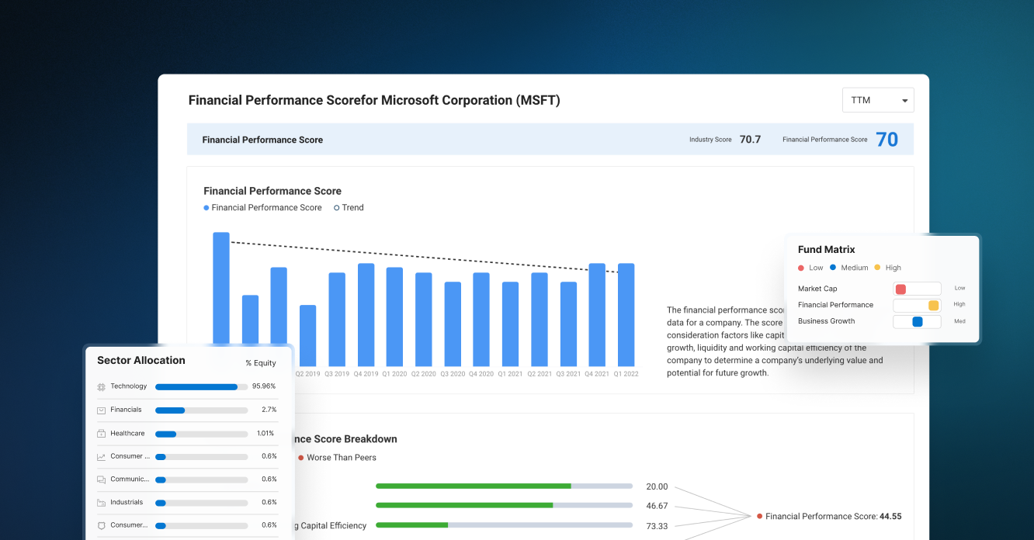Click the Healthcare briefcase icon
The width and height of the screenshot is (1034, 540).
[101, 433]
